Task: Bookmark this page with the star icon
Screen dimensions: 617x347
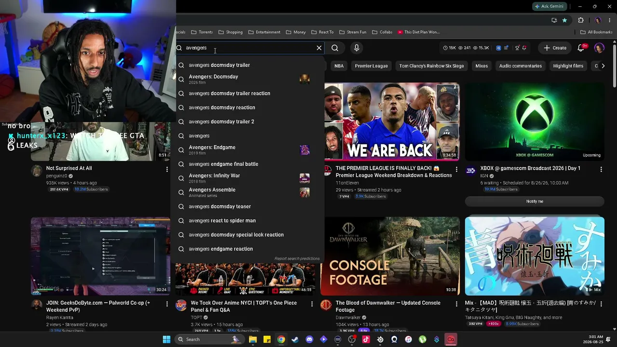Action: (x=564, y=20)
